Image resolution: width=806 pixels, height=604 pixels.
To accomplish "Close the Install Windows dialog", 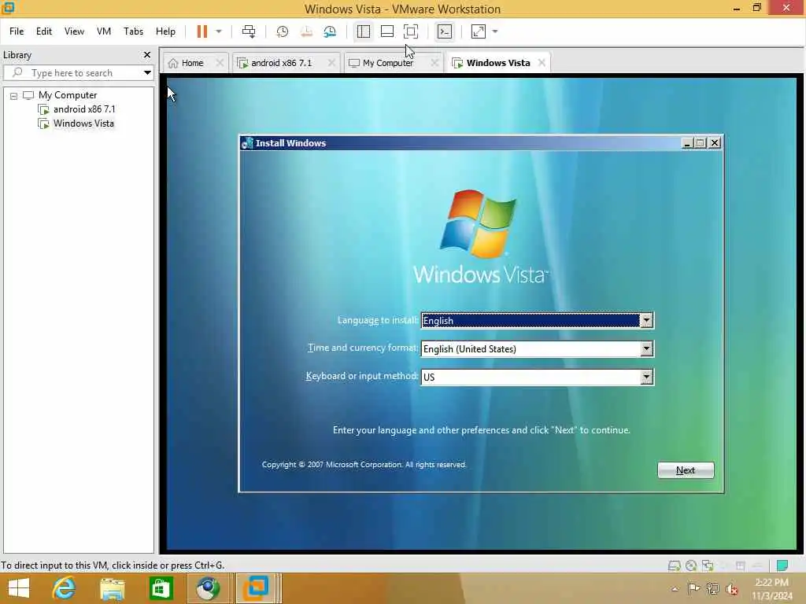I will pos(715,143).
